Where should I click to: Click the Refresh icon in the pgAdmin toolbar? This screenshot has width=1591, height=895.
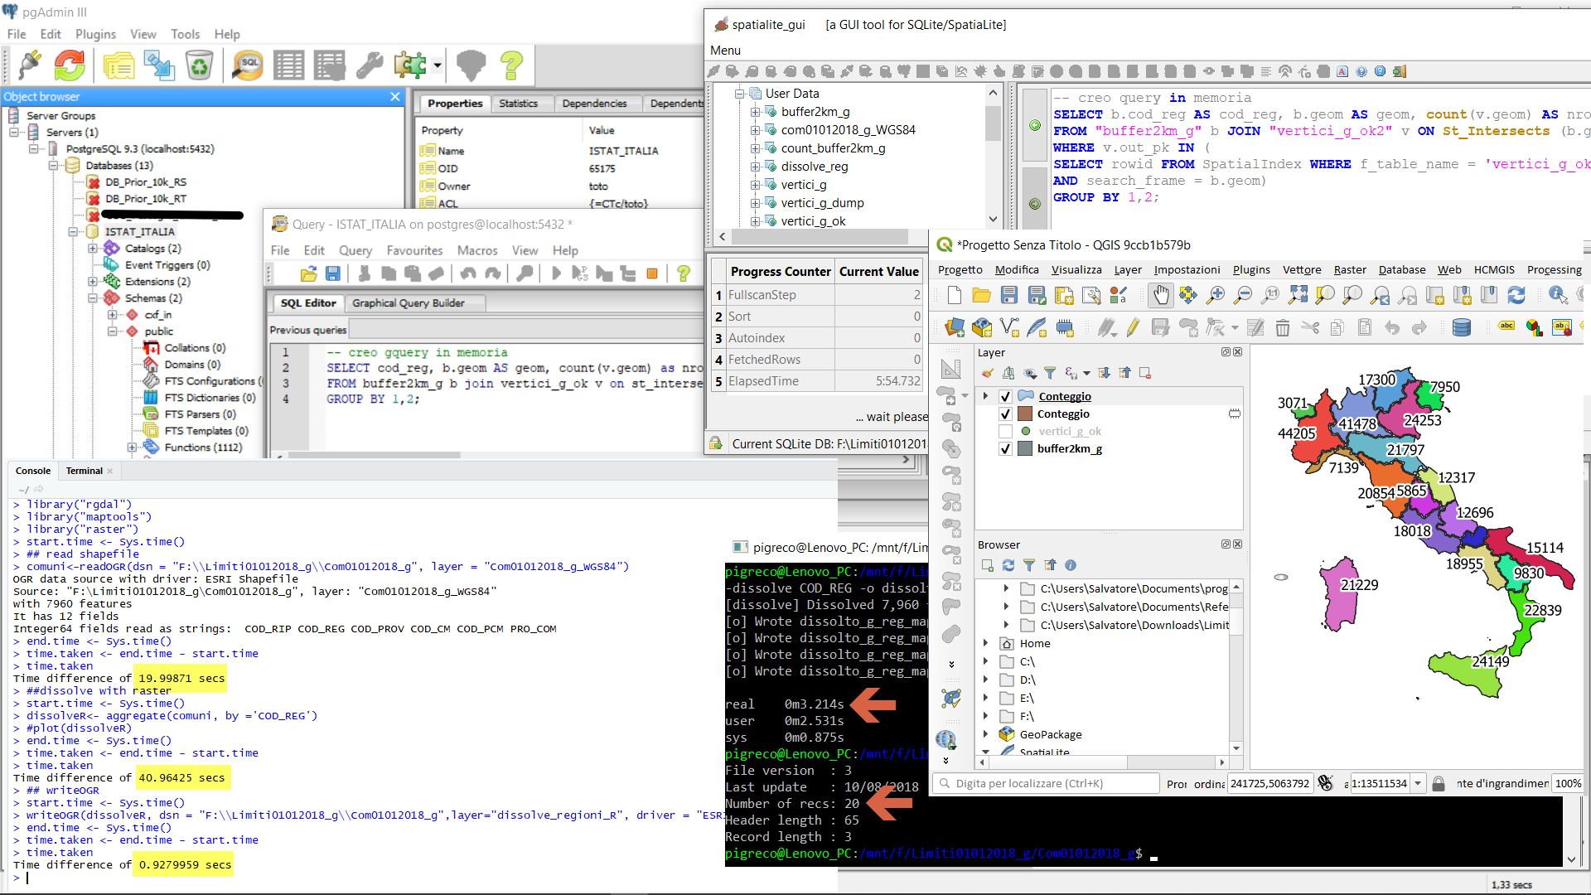coord(70,65)
